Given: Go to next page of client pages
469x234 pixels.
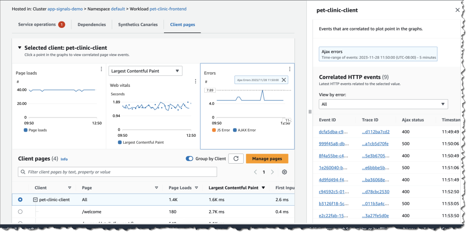Looking at the screenshot, I should [x=273, y=172].
